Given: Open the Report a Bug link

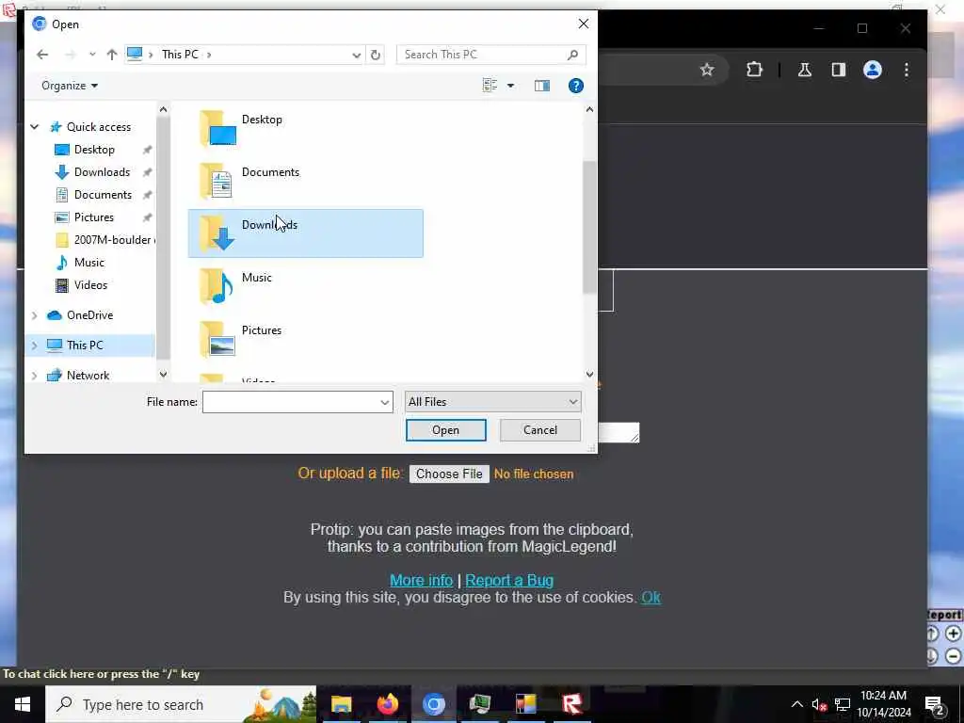Looking at the screenshot, I should [x=509, y=580].
